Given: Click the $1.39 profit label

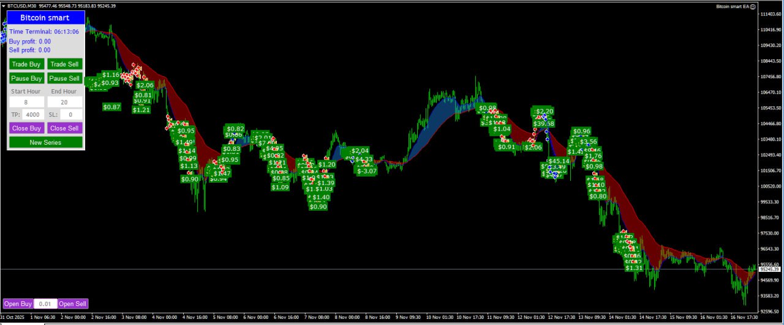Looking at the screenshot, I should click(326, 183).
